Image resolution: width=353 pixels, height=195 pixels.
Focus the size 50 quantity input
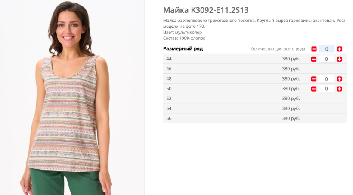(x=326, y=89)
